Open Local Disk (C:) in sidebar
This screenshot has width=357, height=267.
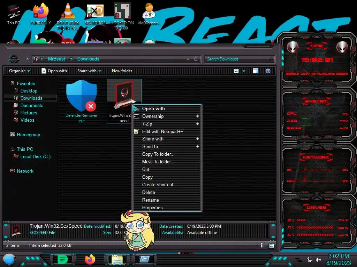(x=35, y=157)
